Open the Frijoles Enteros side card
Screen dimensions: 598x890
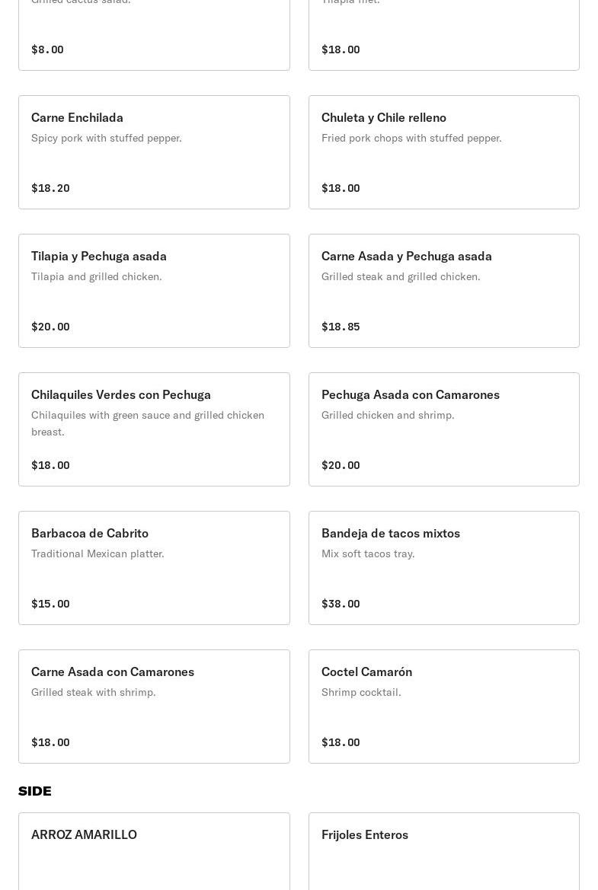point(364,834)
